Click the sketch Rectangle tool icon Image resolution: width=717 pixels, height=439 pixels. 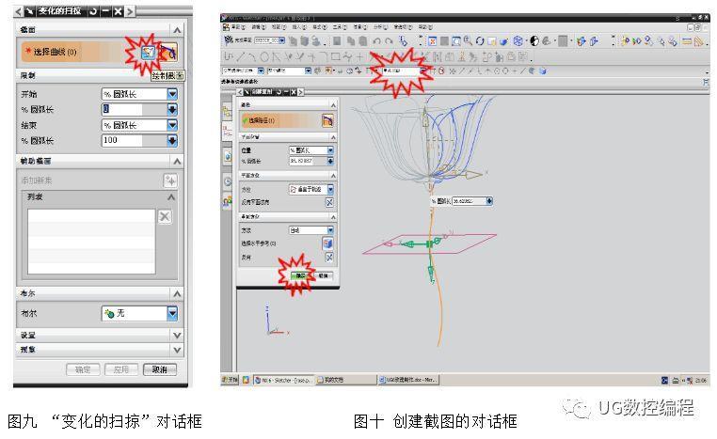click(x=336, y=57)
